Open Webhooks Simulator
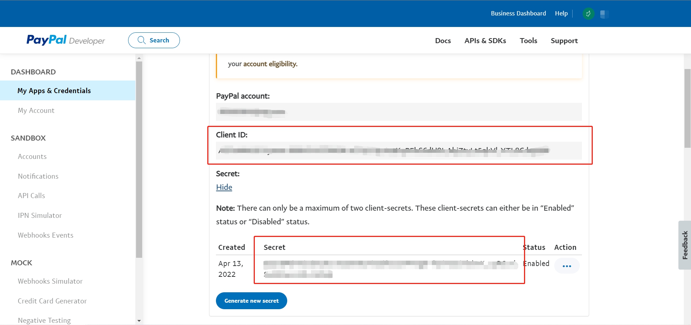Screen dimensions: 691x325 50,281
